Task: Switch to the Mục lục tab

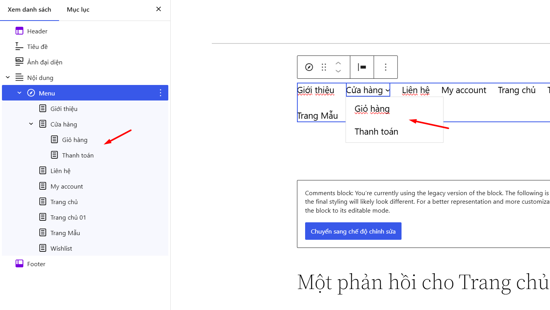Action: [x=77, y=9]
